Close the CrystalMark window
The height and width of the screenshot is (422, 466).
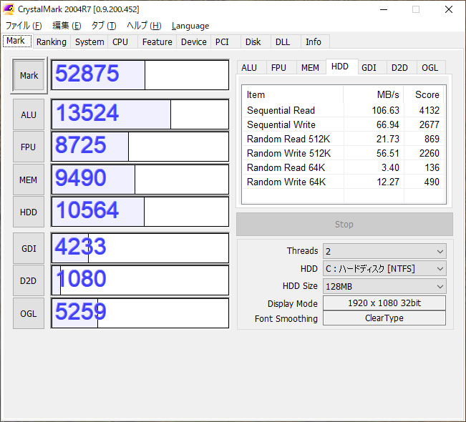[449, 9]
